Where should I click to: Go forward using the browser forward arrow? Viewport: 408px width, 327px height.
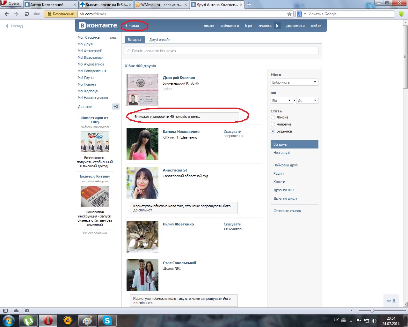tap(17, 14)
